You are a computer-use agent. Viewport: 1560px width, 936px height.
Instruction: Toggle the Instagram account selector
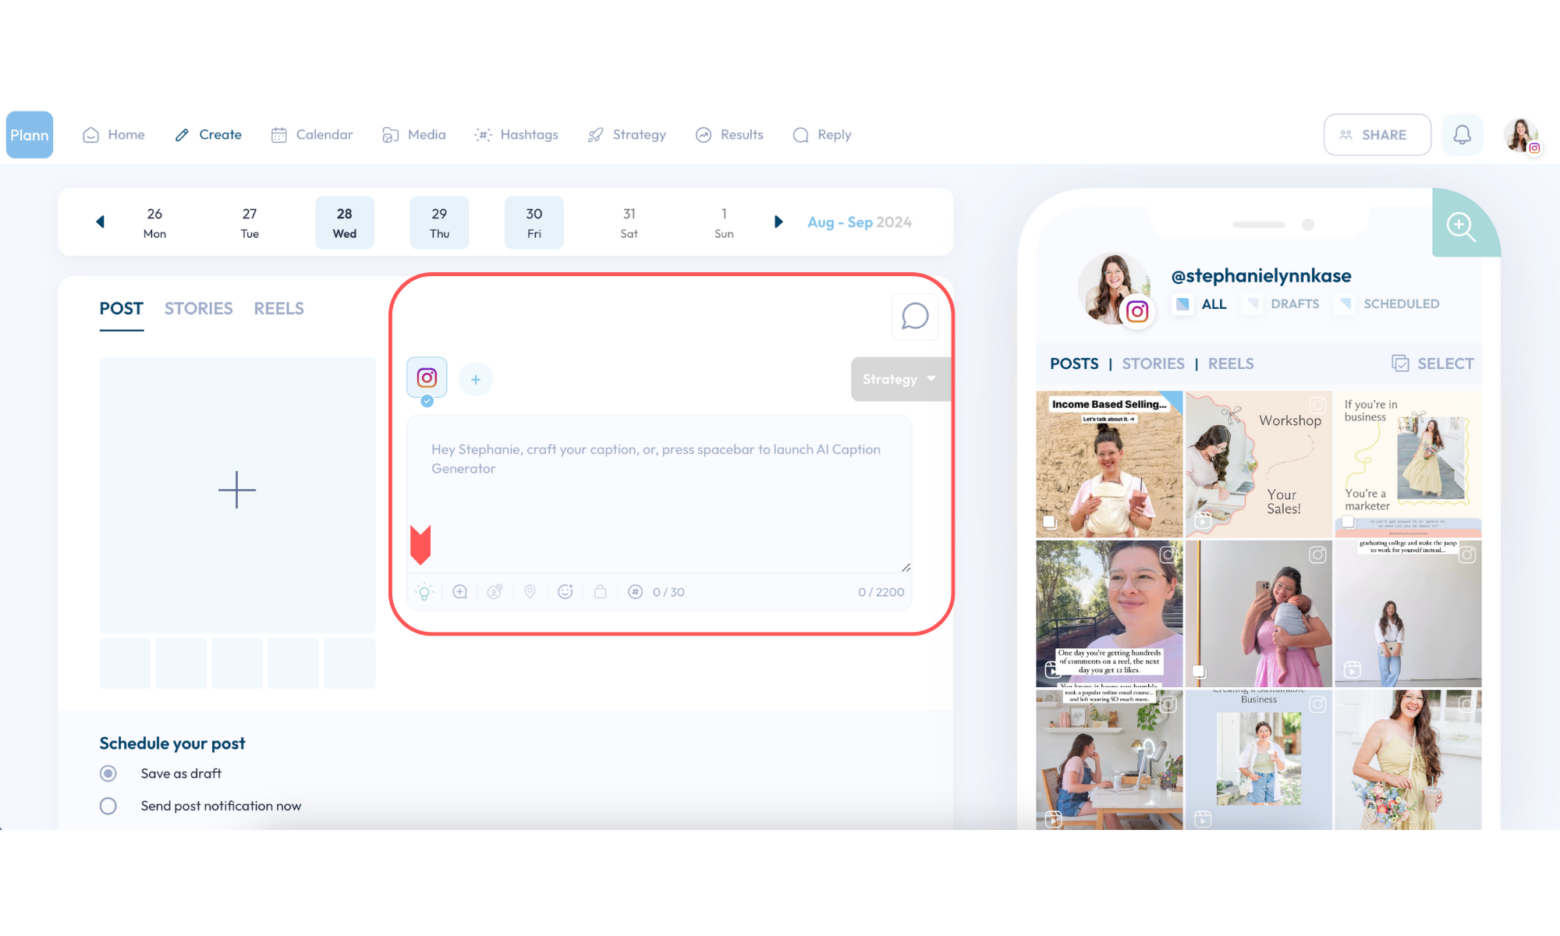pos(427,378)
